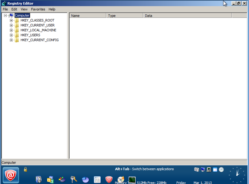Image resolution: width=249 pixels, height=184 pixels.
Task: Click the HKEY_USERS folder icon
Action: tap(17, 35)
